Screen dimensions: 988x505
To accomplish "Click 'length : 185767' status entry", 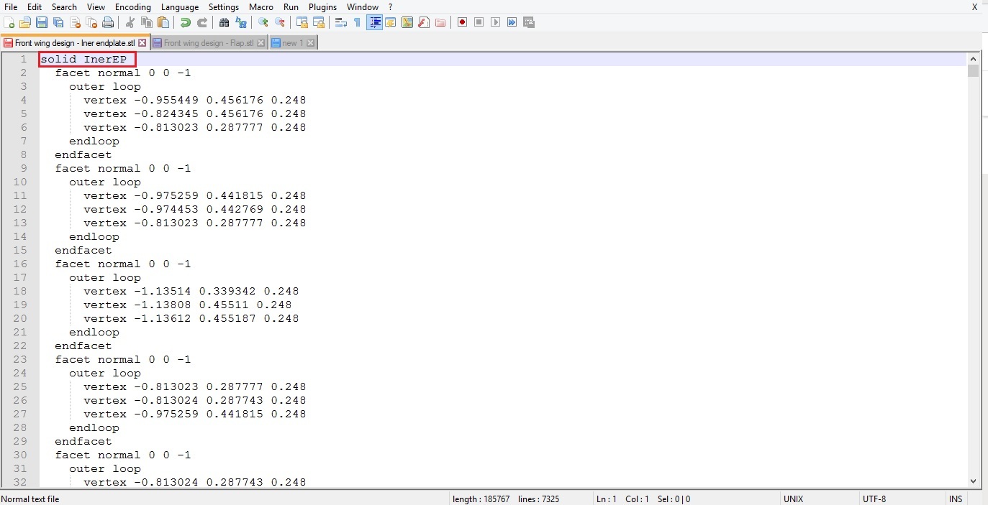I will [x=481, y=499].
